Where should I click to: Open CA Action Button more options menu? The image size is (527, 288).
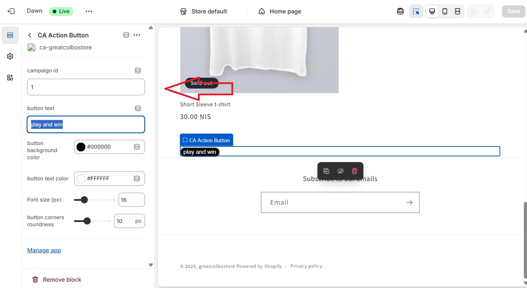pyautogui.click(x=137, y=35)
